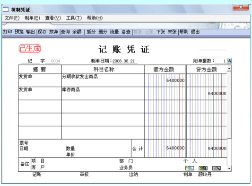The width and height of the screenshot is (252, 186).
Task: Click 保存 in the toolbar
Action: point(42,32)
